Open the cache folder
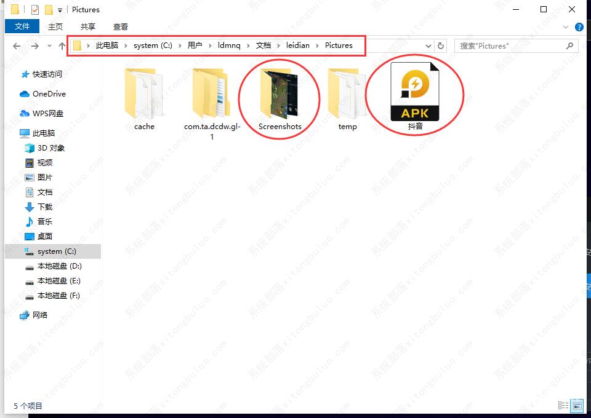This screenshot has width=591, height=418. pos(144,100)
